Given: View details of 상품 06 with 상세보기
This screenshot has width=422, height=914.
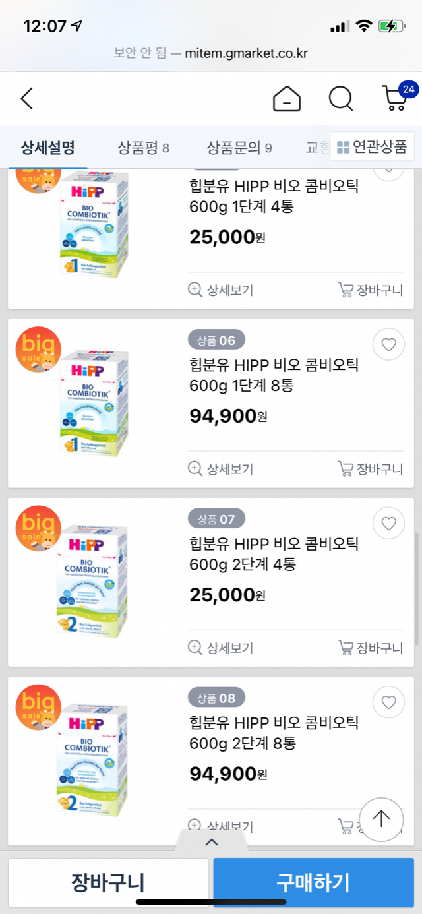Looking at the screenshot, I should click(x=220, y=469).
